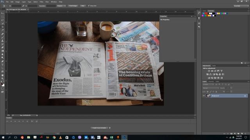Toggle filter for type layers
This screenshot has width=250, height=140.
point(223,84)
